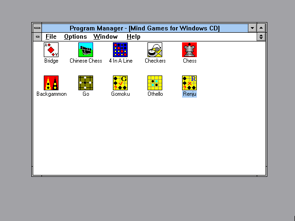Select the Checkers program icon
Screen dimensions: 295x221
(x=155, y=50)
